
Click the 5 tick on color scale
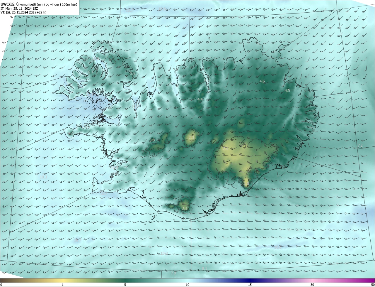(125, 285)
